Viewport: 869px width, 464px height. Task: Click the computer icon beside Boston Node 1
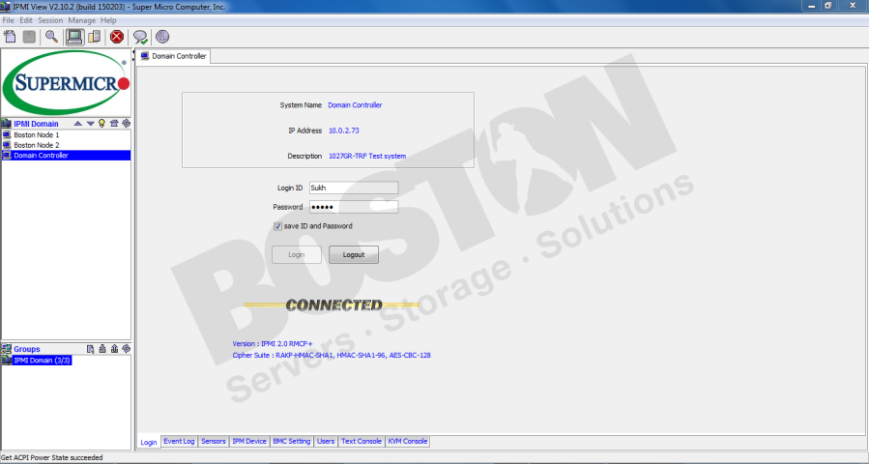(7, 134)
